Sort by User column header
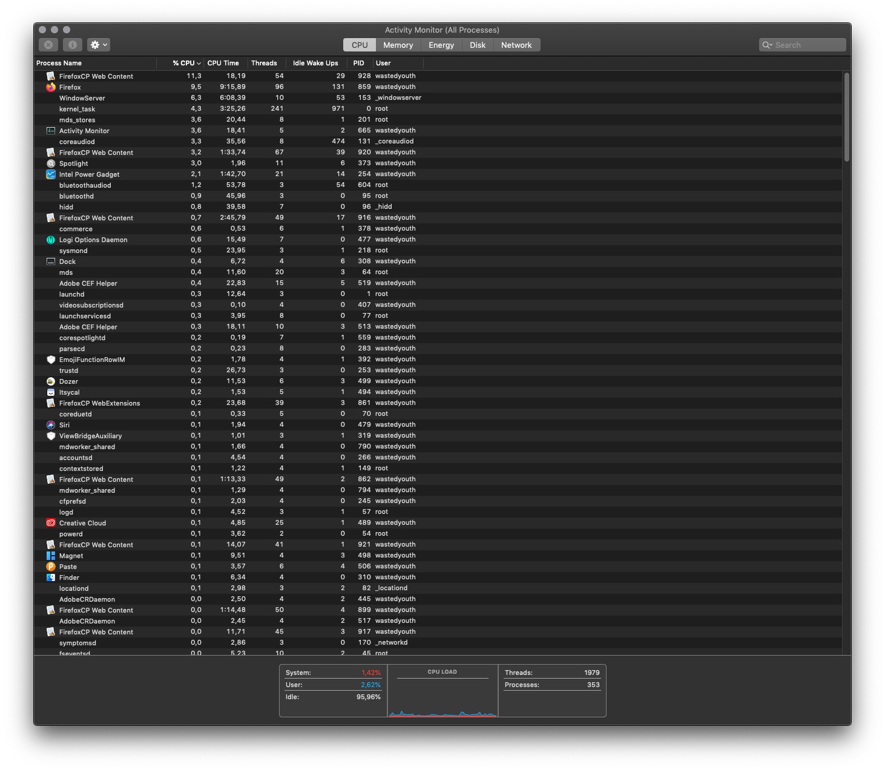Screen dimensions: 885x770 pyautogui.click(x=398, y=63)
